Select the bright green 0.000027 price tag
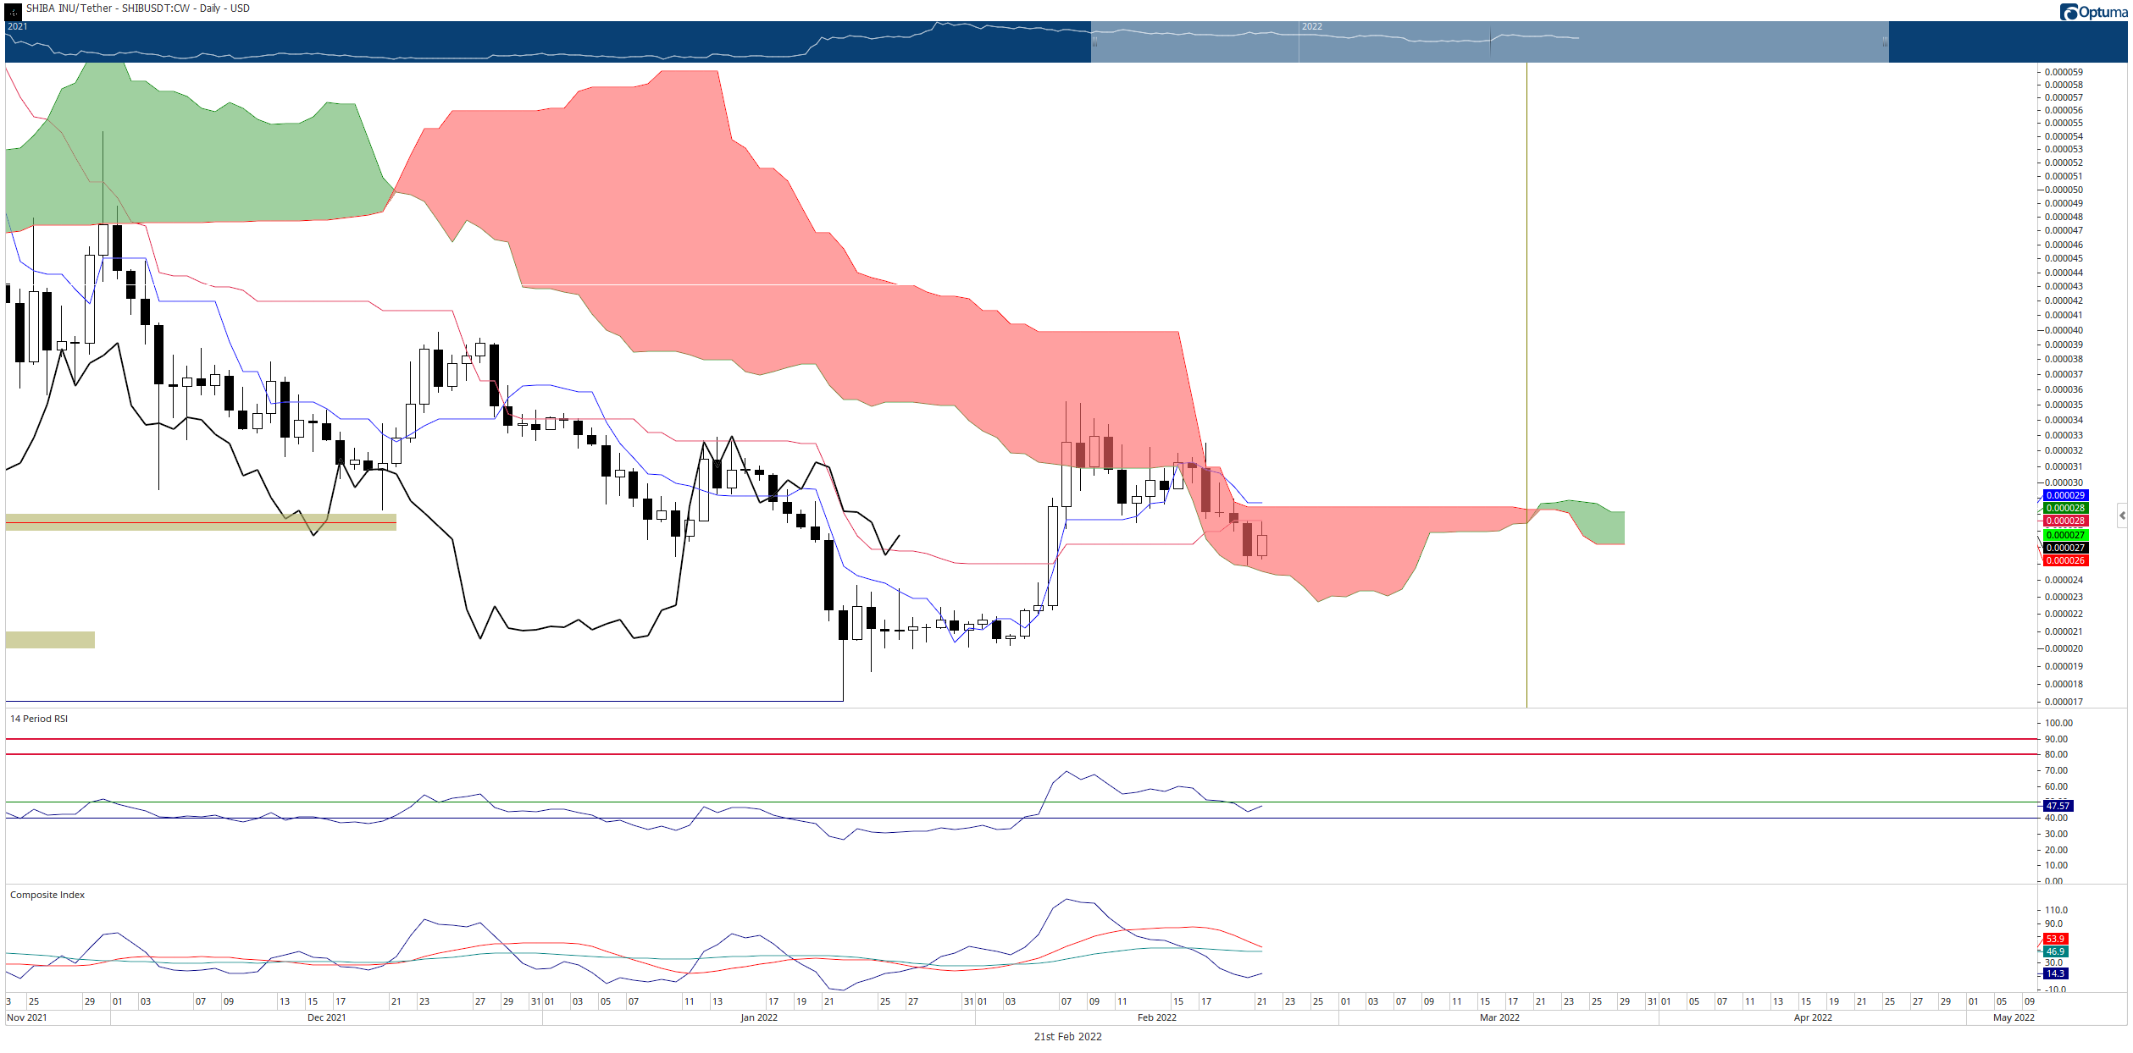The width and height of the screenshot is (2133, 1053). click(2065, 535)
